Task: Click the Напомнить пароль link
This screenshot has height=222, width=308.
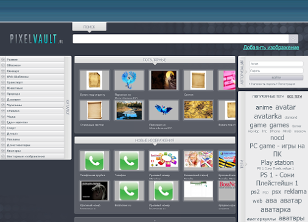Action: [x=263, y=84]
